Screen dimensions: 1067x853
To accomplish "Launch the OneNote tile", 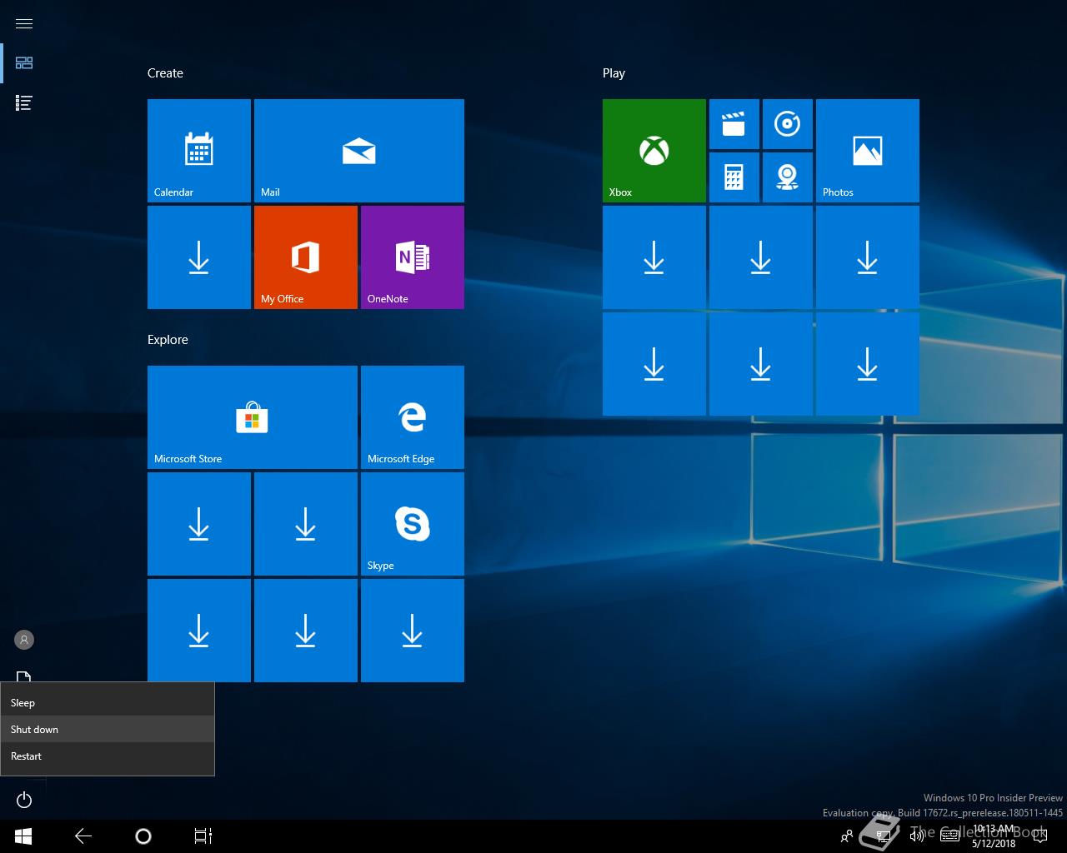I will coord(413,257).
